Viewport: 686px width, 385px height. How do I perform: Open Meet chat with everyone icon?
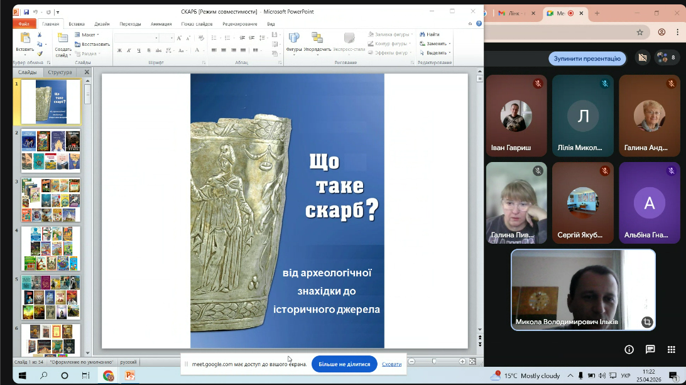coord(650,349)
